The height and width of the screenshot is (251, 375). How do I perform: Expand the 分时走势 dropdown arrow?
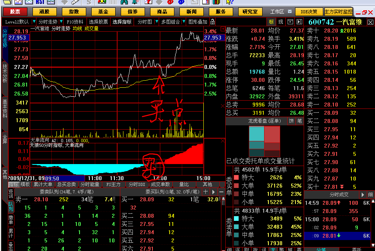(x=61, y=22)
